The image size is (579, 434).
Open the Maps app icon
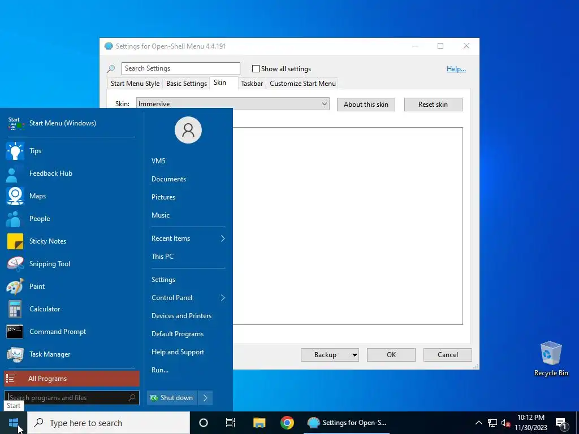click(15, 196)
